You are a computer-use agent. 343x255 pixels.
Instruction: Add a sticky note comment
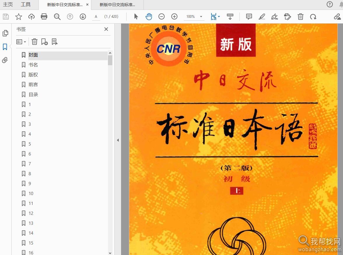click(249, 17)
